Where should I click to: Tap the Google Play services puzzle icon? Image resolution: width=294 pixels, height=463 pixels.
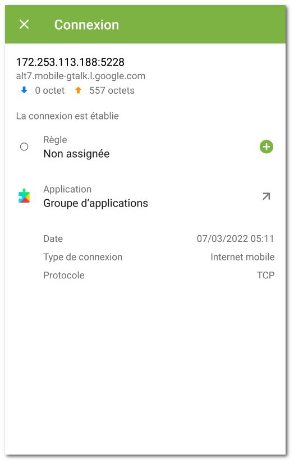[x=24, y=196]
